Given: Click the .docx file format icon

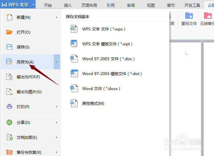Looking at the screenshot, I should pyautogui.click(x=74, y=88).
